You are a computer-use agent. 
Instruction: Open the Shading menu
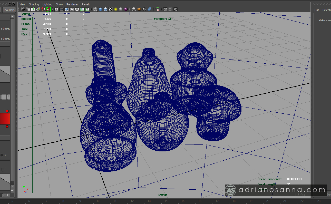click(x=34, y=4)
